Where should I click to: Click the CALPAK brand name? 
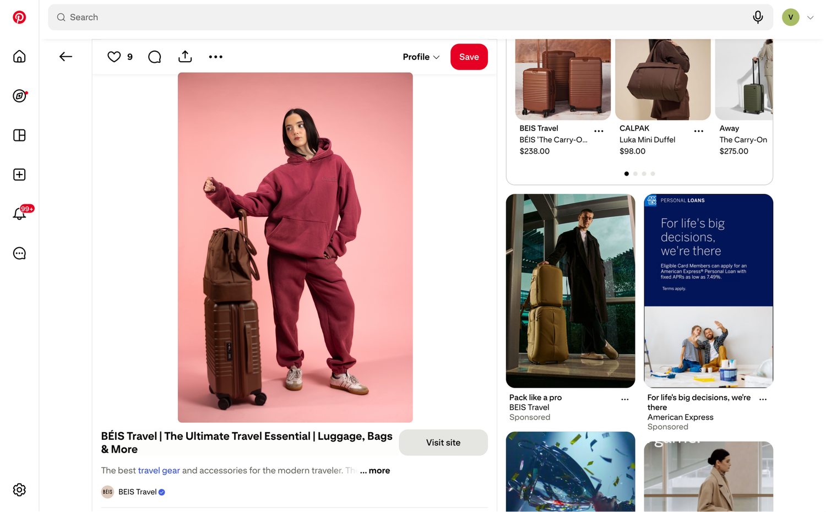click(634, 128)
